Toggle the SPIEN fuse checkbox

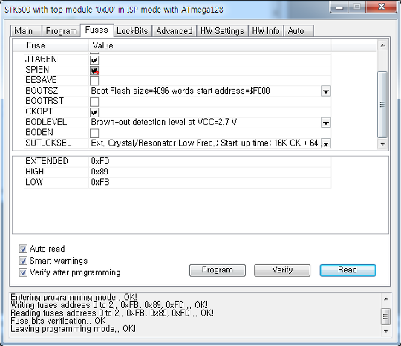click(x=94, y=71)
